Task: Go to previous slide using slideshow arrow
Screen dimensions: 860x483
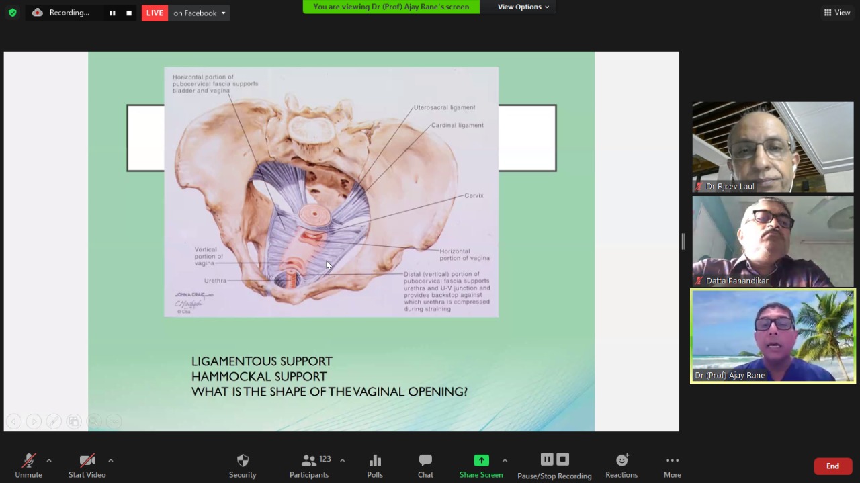Action: pyautogui.click(x=13, y=421)
